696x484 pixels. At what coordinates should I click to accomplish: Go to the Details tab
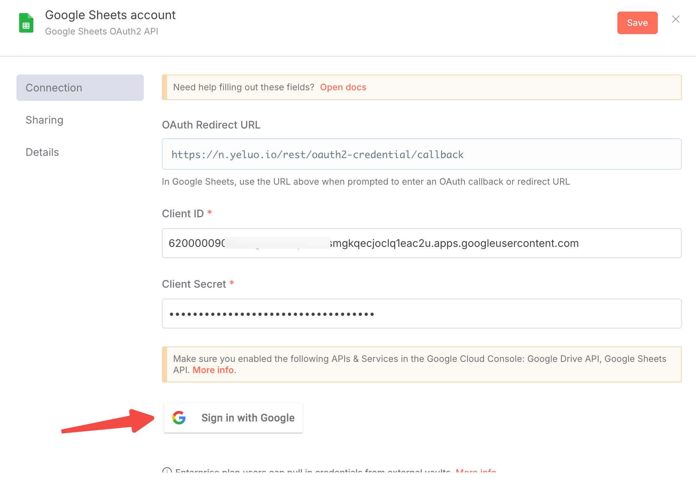(x=42, y=152)
